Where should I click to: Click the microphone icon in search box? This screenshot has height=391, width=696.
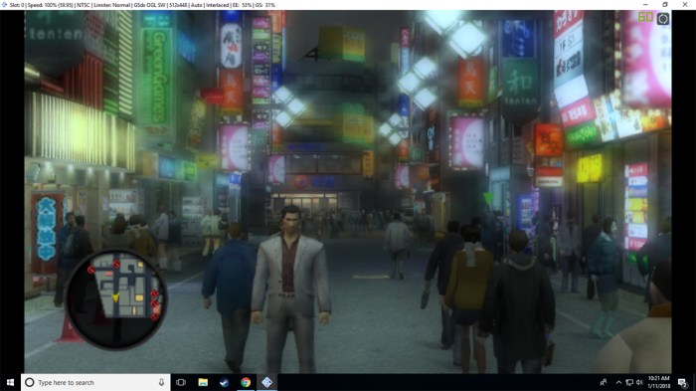coord(161,382)
